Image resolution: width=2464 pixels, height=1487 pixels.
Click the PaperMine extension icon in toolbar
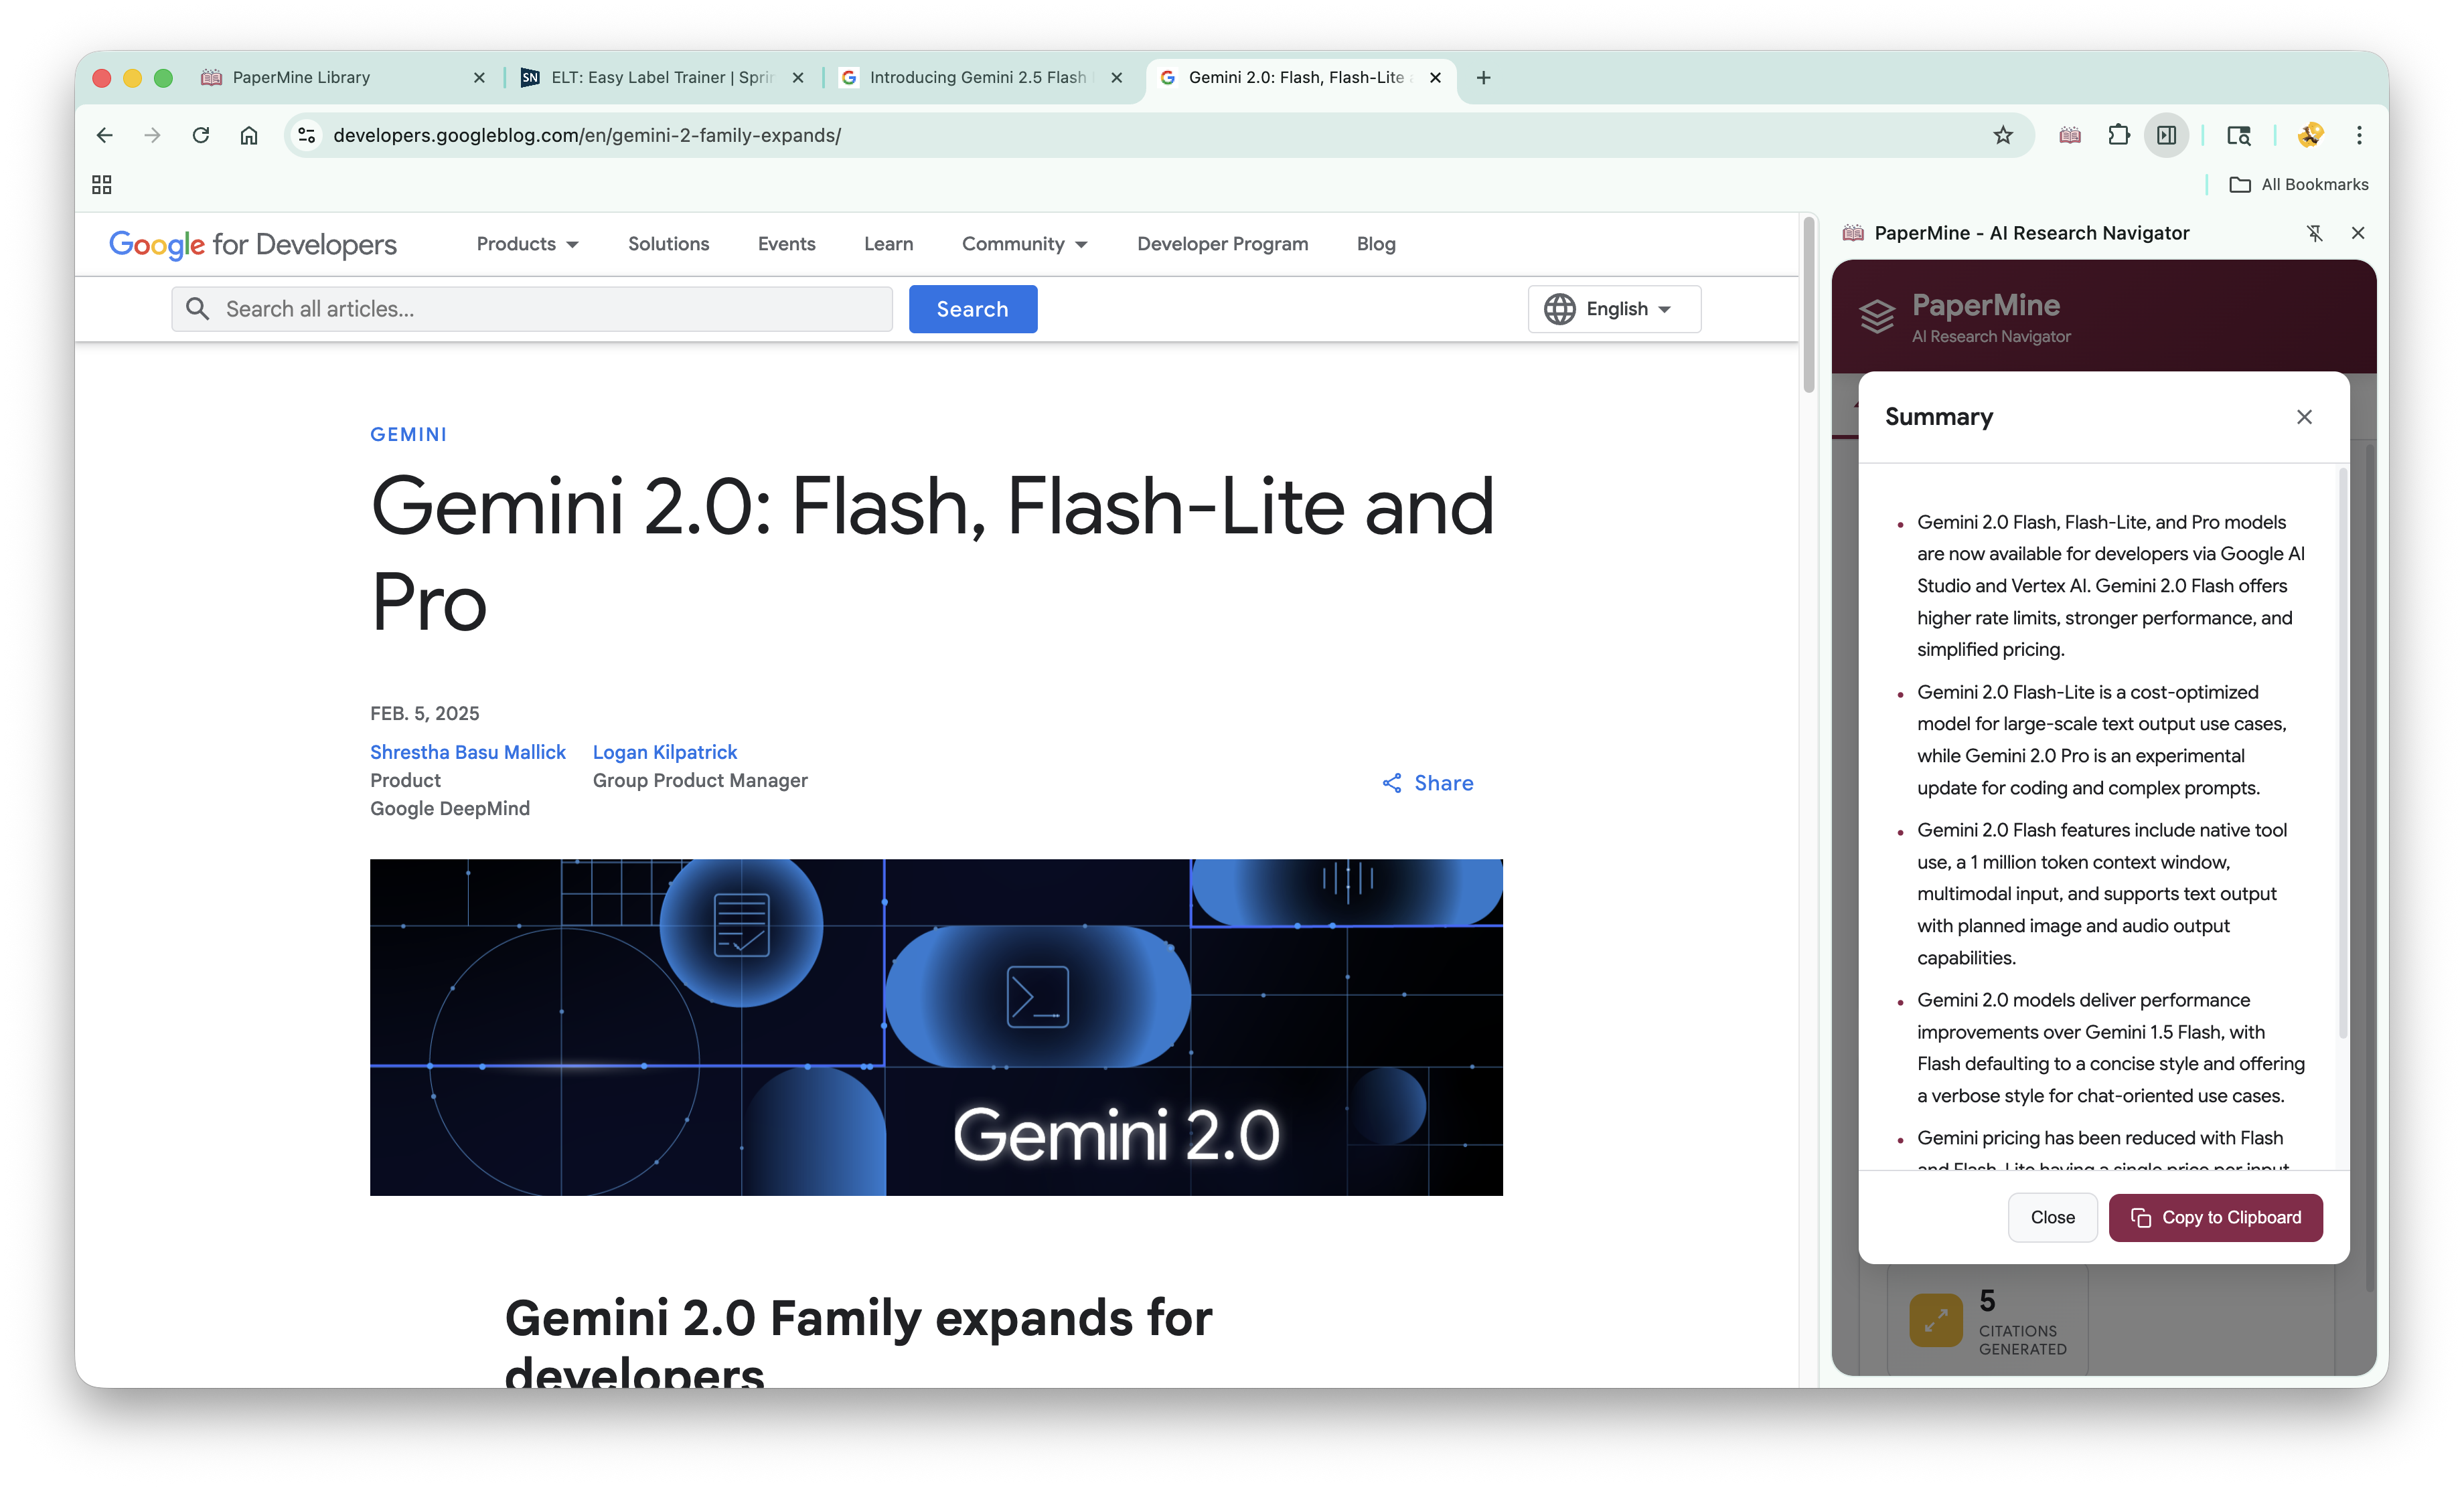point(2070,135)
